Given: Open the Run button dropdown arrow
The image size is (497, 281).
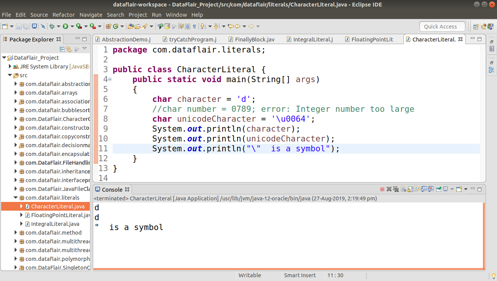Looking at the screenshot, I should (72, 27).
